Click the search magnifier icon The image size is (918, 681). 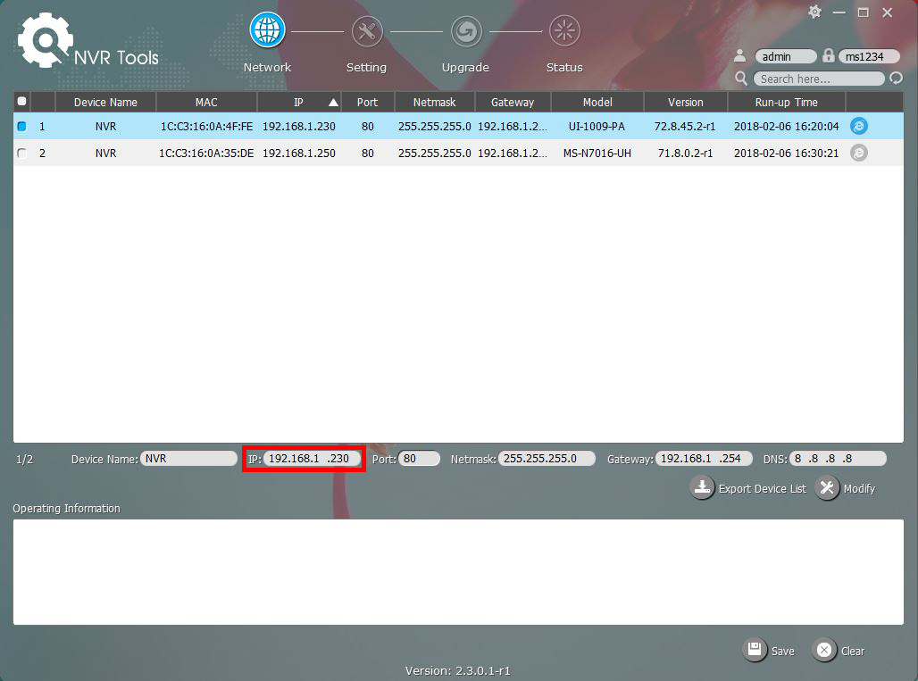tap(741, 79)
